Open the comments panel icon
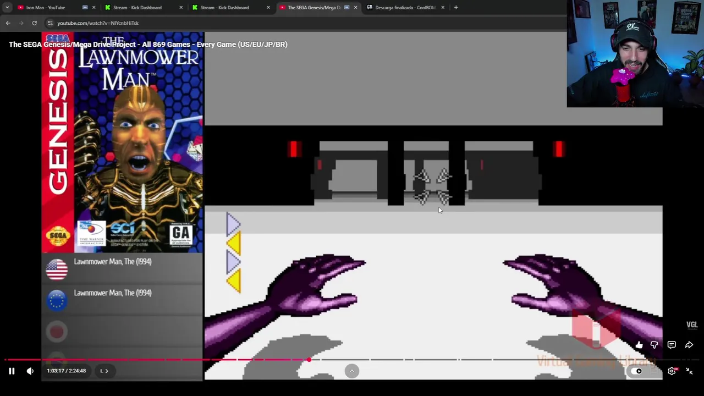The width and height of the screenshot is (704, 396). [x=672, y=345]
